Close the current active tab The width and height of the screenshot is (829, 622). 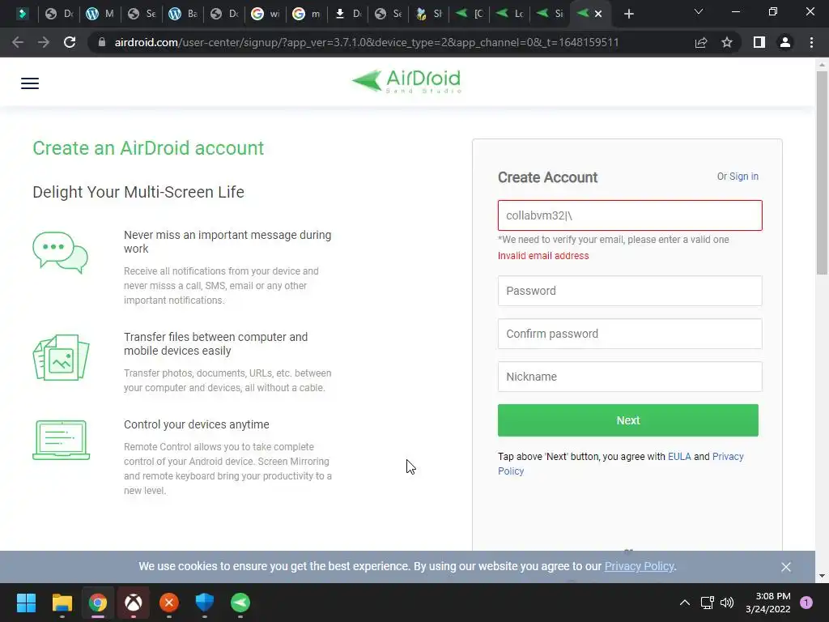click(x=598, y=14)
